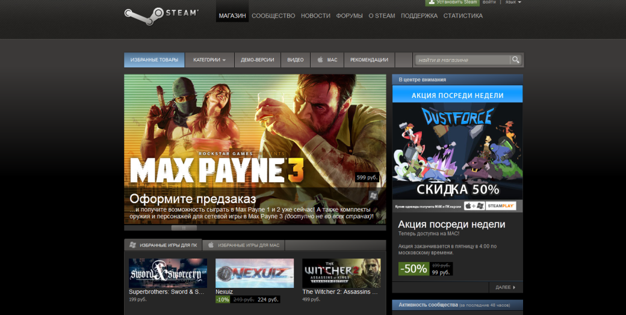Screen dimensions: 626x315
Task: Switch to ИЗБРАННЫЕ ИГРЫ ДЛЯ МАС tab
Action: tap(244, 245)
